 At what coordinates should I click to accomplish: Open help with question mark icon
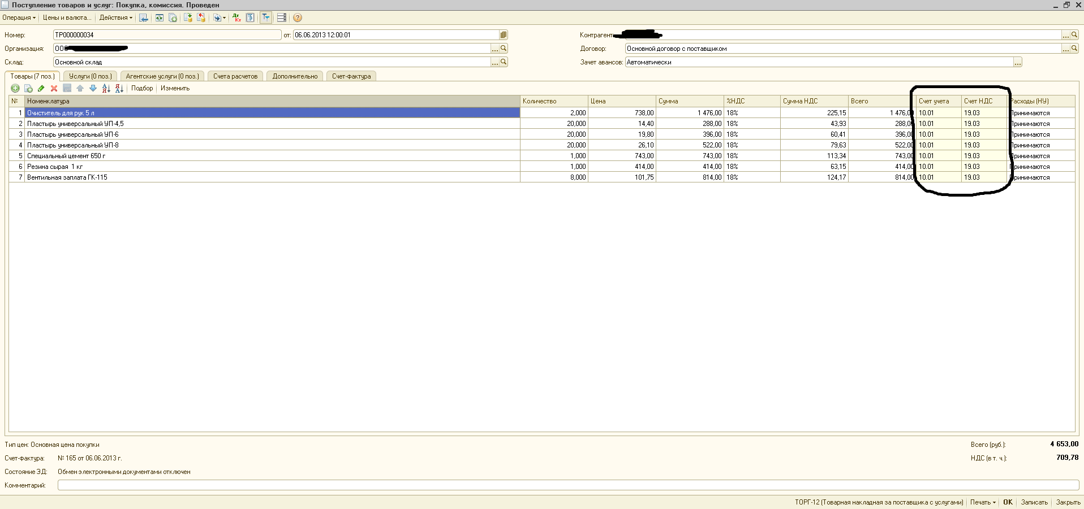point(298,18)
